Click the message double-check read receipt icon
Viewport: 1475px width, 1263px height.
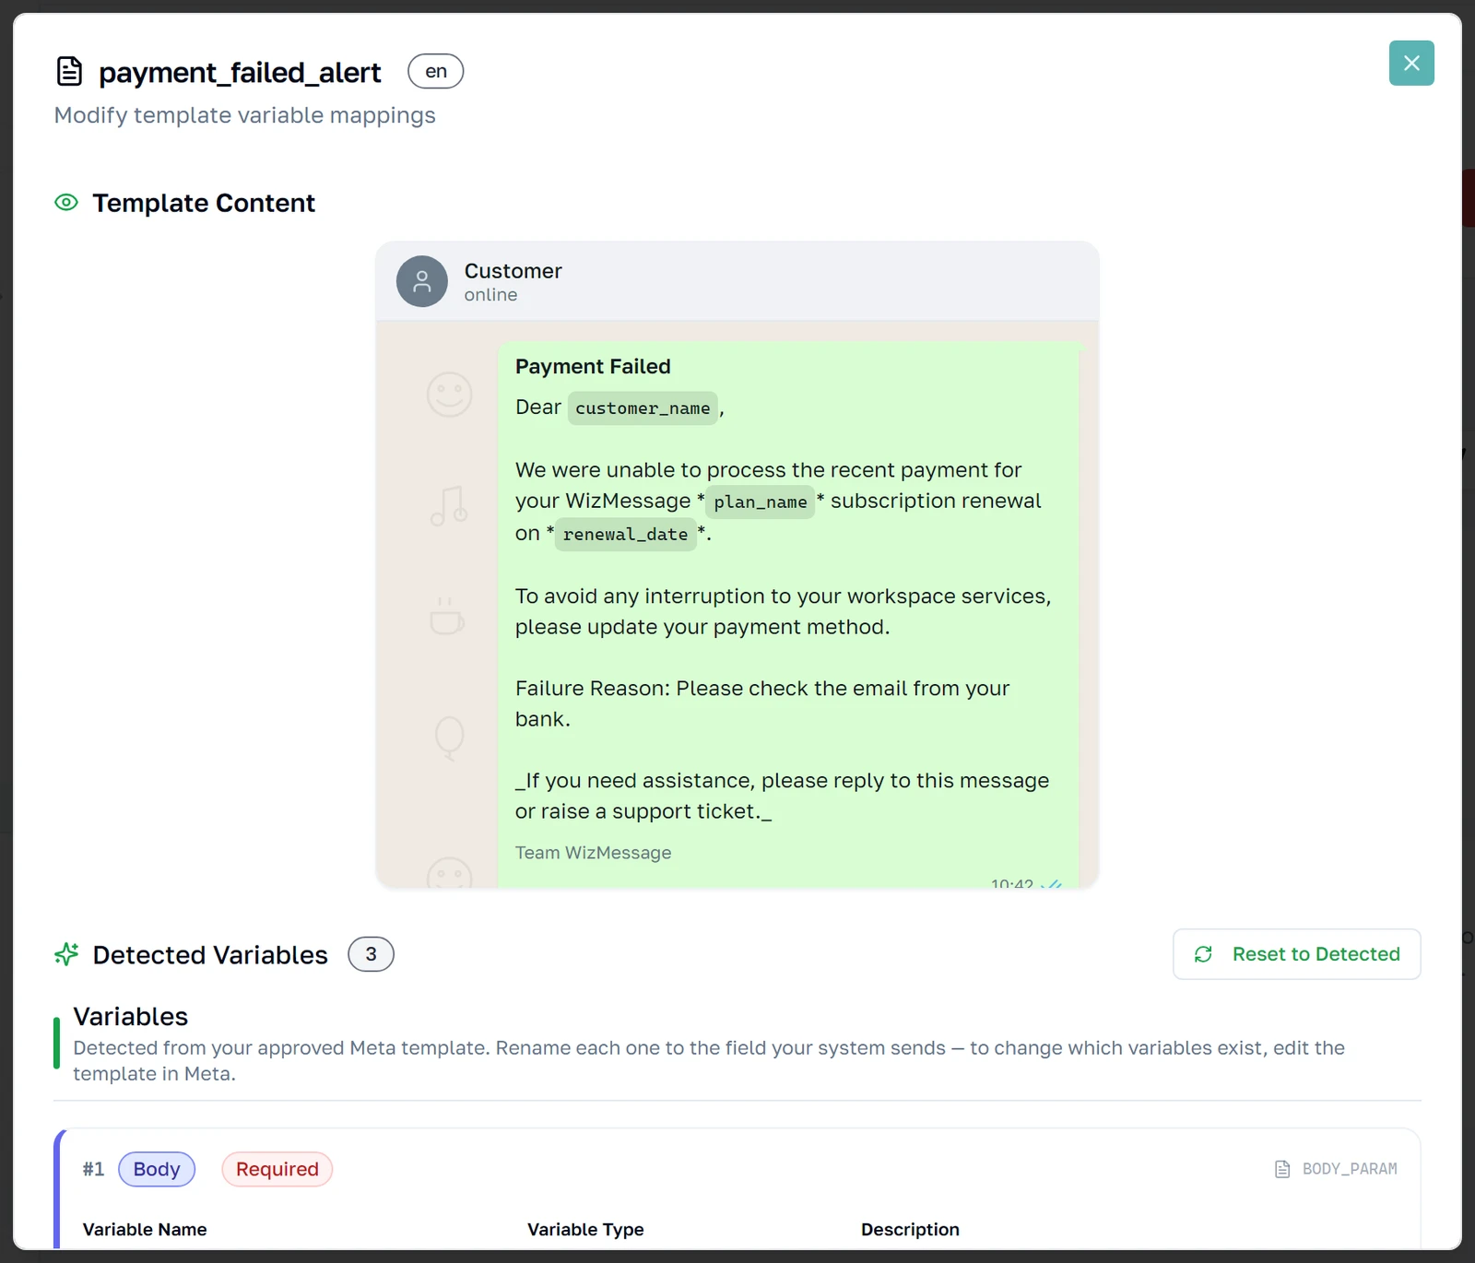tap(1051, 884)
